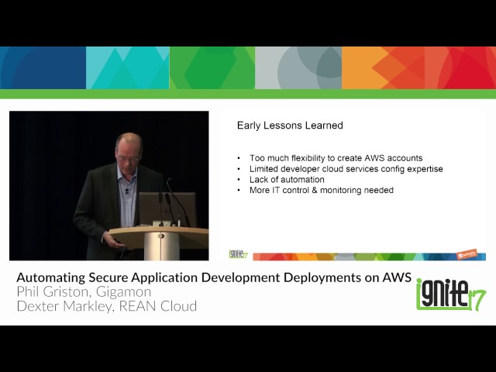Click the Palo Alto Networks slide badge
The width and height of the screenshot is (496, 372).
pos(467,254)
